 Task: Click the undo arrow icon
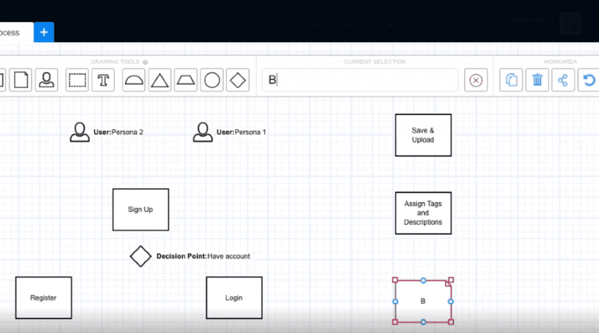pos(588,80)
